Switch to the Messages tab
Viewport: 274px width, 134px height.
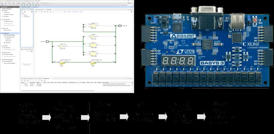(30, 79)
